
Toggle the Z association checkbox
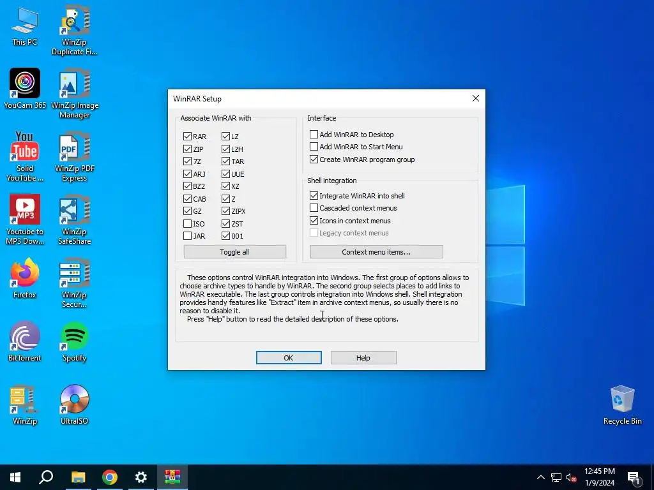click(225, 199)
